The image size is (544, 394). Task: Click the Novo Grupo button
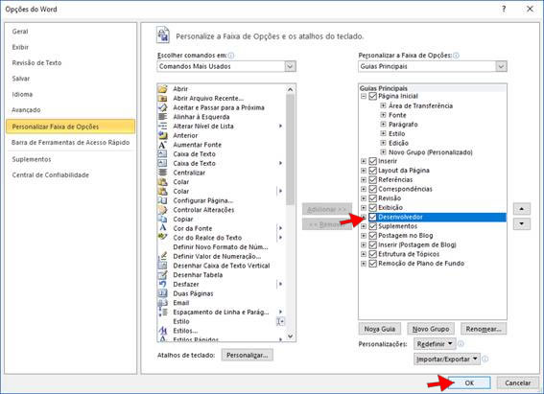[431, 329]
